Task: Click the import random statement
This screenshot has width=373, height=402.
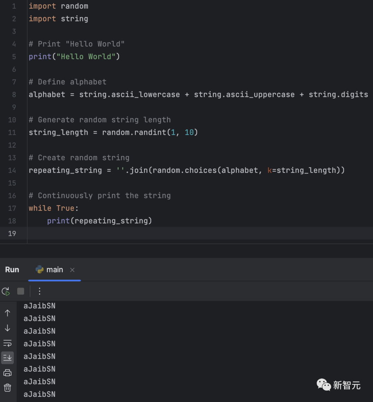Action: click(x=58, y=6)
